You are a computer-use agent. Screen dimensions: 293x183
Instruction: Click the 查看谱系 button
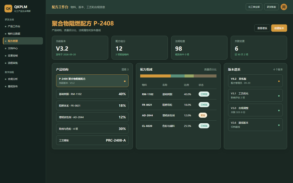click(x=262, y=28)
